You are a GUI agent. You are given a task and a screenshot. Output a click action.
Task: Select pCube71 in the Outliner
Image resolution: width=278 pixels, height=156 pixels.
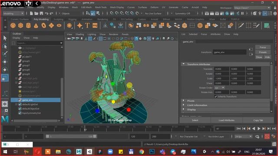point(27,57)
